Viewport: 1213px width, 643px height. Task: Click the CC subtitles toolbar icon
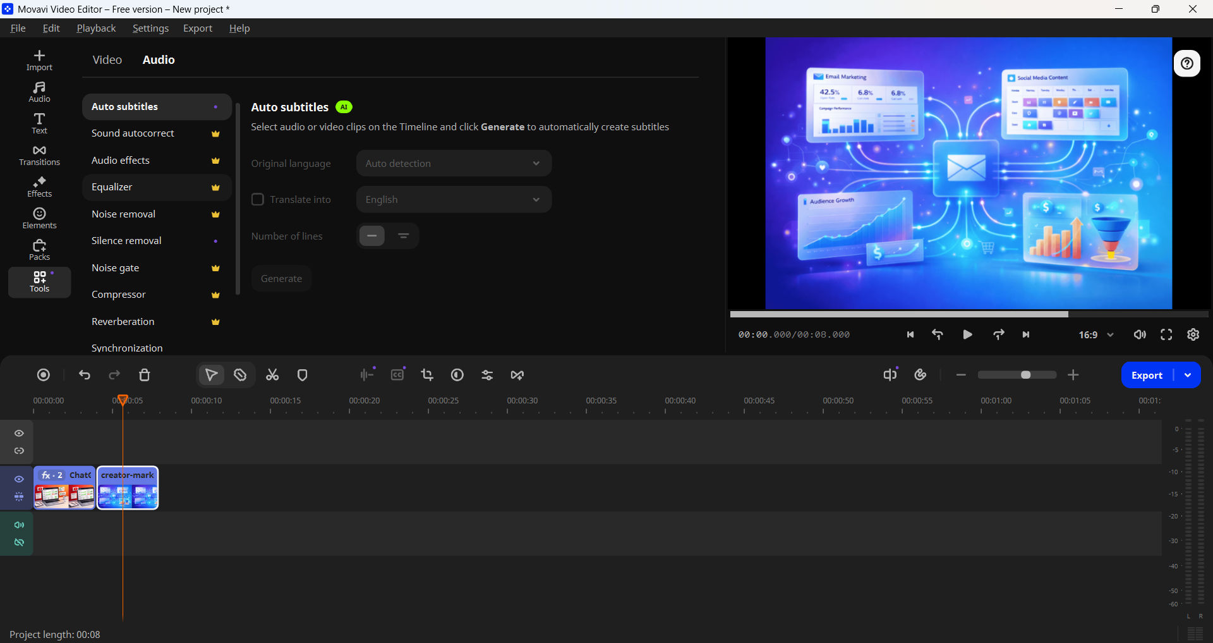click(x=397, y=375)
